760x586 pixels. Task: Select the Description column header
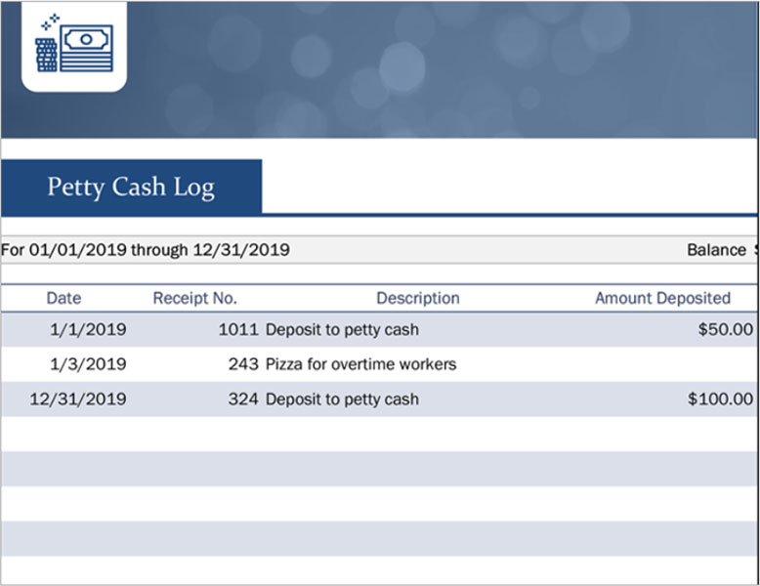click(x=417, y=298)
